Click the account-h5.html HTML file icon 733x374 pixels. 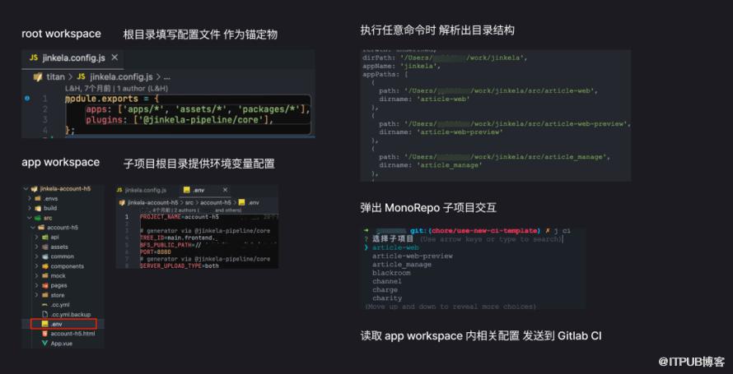click(x=44, y=334)
